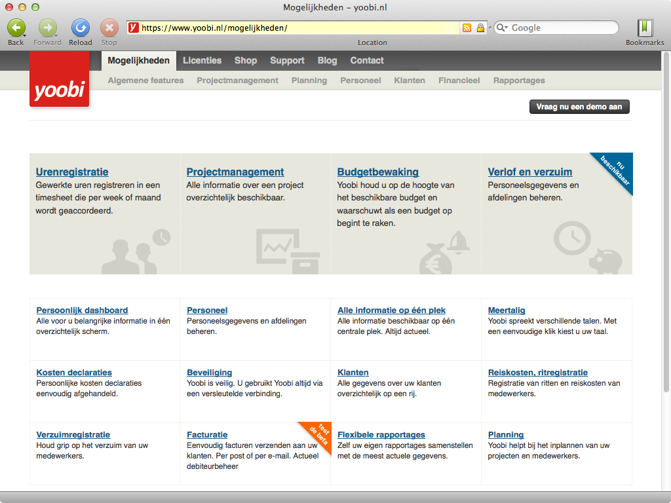Select the Mogelijkheden main tab
Viewport: 671px width, 503px height.
pyautogui.click(x=139, y=61)
